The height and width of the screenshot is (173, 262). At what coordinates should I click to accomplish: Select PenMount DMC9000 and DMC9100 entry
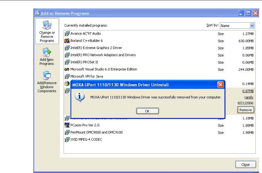click(159, 132)
